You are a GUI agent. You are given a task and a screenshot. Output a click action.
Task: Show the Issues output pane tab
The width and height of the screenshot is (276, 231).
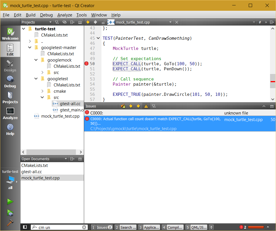click(x=102, y=227)
